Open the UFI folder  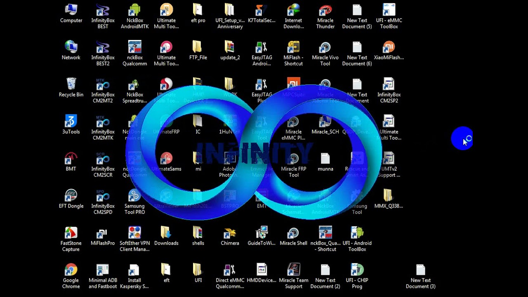[198, 274]
